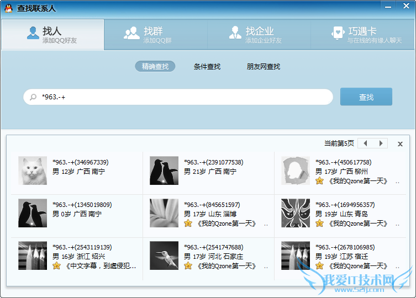Open the pencils avatar of user 2543119139
The height and width of the screenshot is (298, 416).
(x=33, y=256)
